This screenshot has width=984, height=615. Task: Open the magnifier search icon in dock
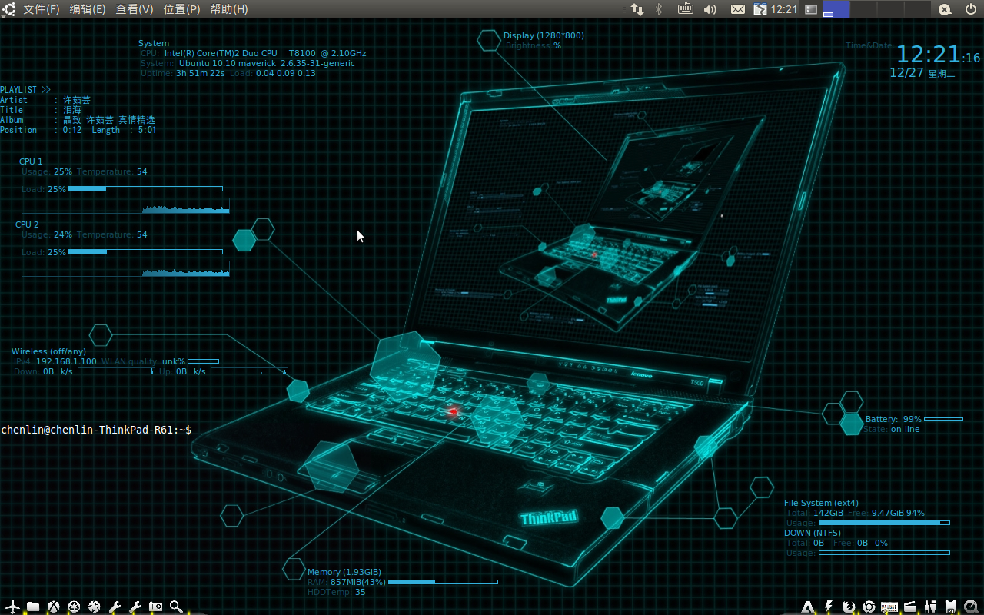point(176,607)
